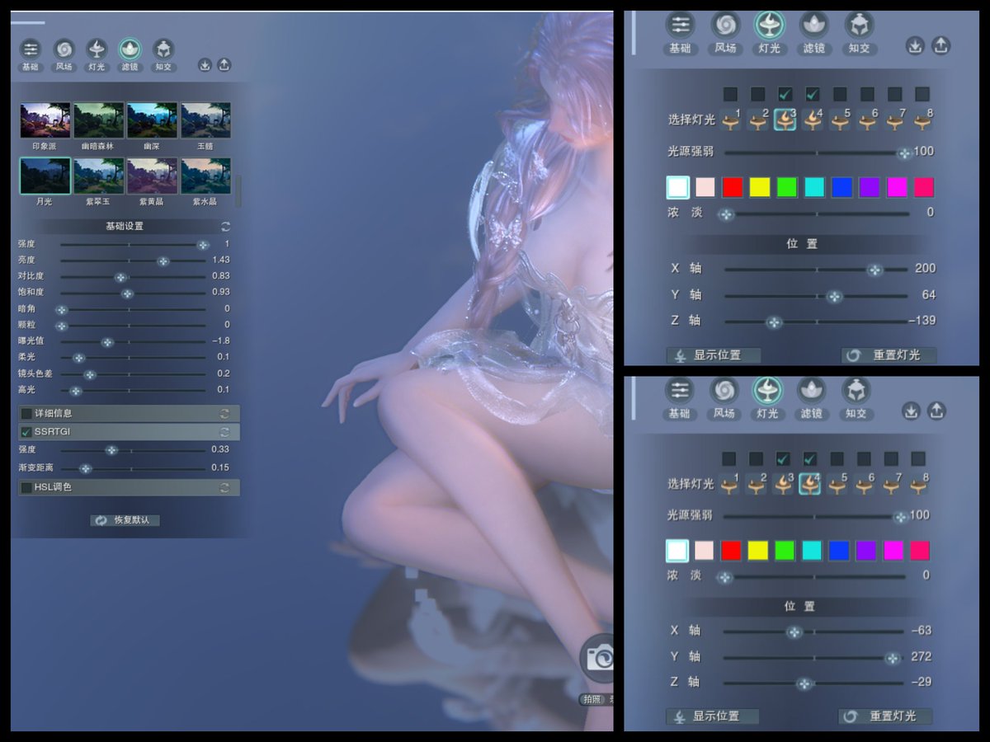Click 重置灯光 in the lower-right panel
This screenshot has width=990, height=742.
tap(885, 716)
